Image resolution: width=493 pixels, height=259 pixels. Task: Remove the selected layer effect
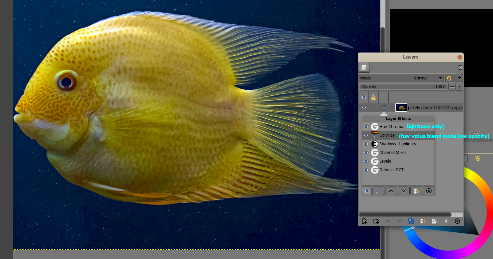point(429,191)
